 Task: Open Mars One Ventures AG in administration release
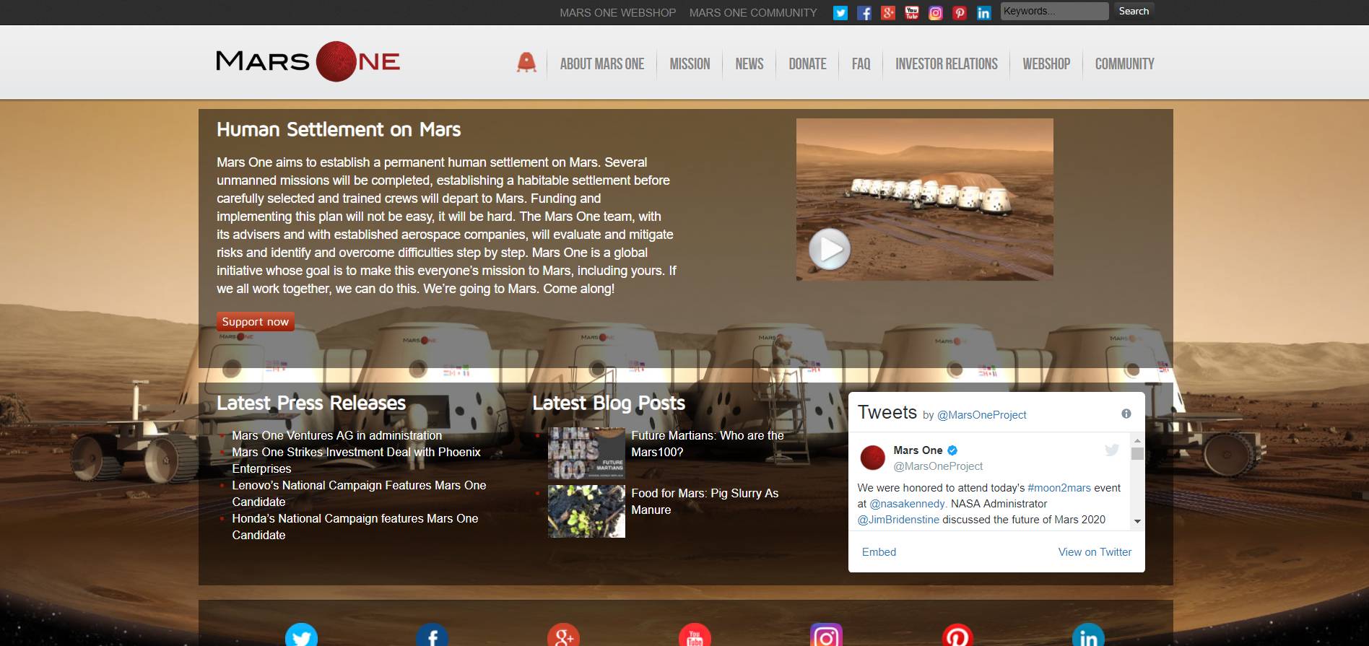[336, 435]
